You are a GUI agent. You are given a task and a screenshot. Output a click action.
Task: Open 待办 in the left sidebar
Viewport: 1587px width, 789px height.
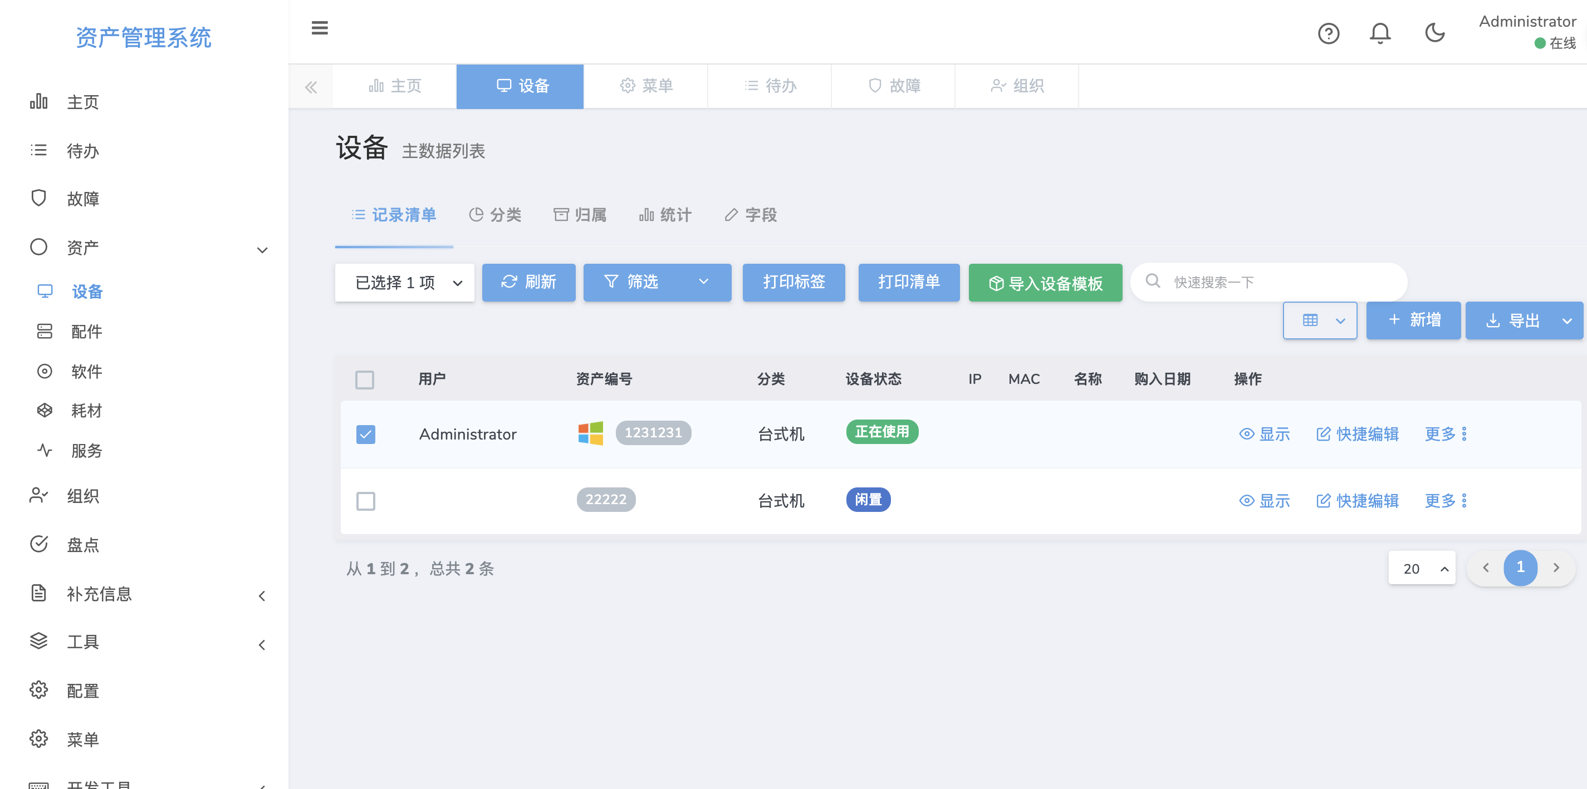point(82,151)
